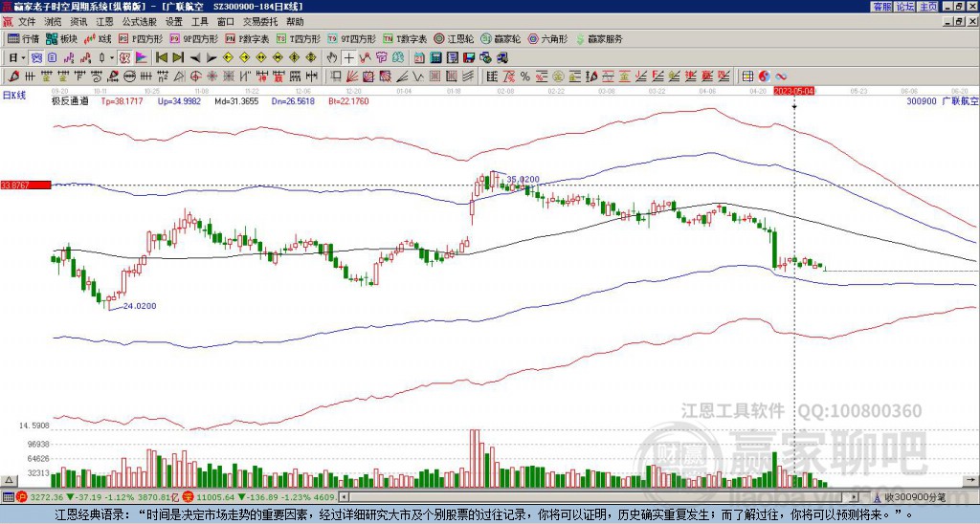Open the T数字表 number table
This screenshot has height=524, width=980.
tap(405, 38)
